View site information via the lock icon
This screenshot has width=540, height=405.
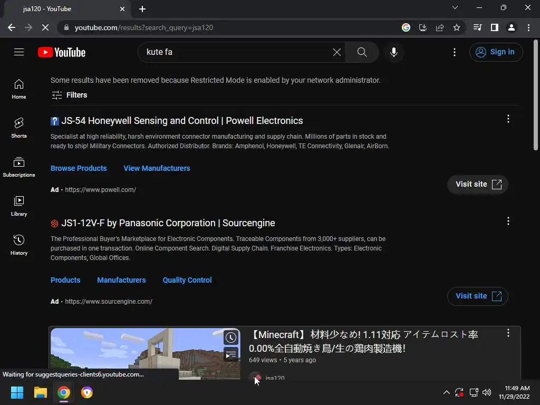point(66,27)
